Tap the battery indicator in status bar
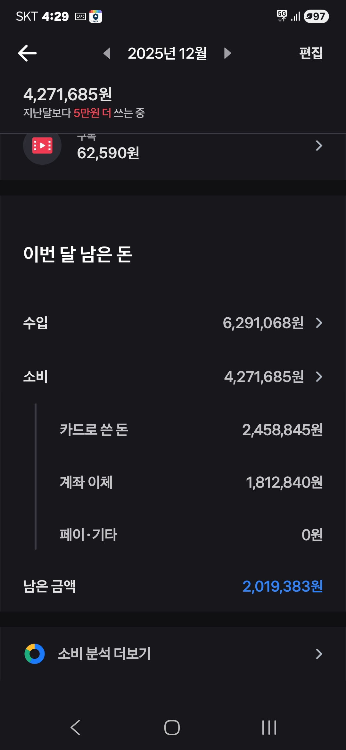 [x=316, y=16]
